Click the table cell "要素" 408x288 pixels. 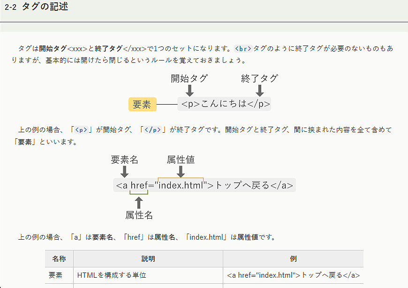tap(59, 275)
